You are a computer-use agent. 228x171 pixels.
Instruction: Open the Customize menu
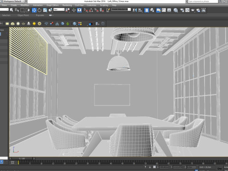click(92, 5)
